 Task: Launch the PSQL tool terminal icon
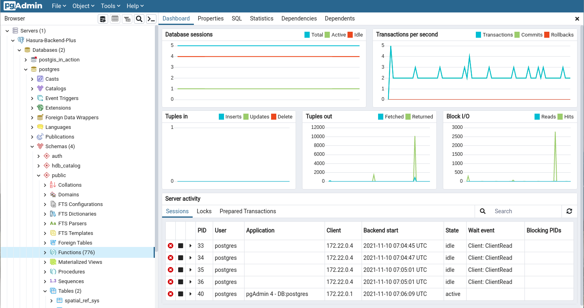pos(151,19)
